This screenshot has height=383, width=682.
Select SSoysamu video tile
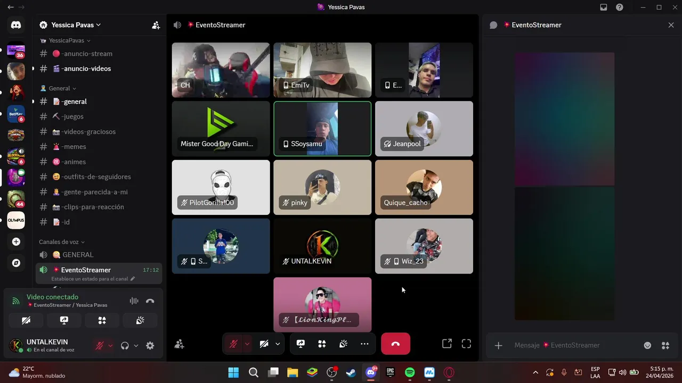(x=322, y=129)
